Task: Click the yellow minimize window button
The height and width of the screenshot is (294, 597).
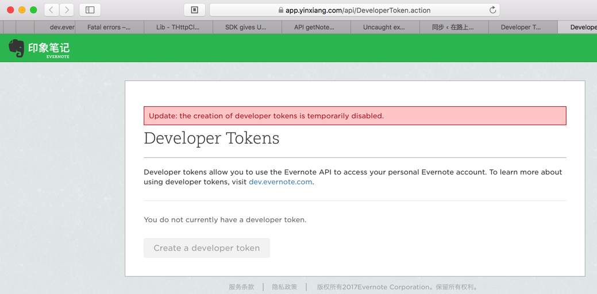Action: click(x=22, y=10)
